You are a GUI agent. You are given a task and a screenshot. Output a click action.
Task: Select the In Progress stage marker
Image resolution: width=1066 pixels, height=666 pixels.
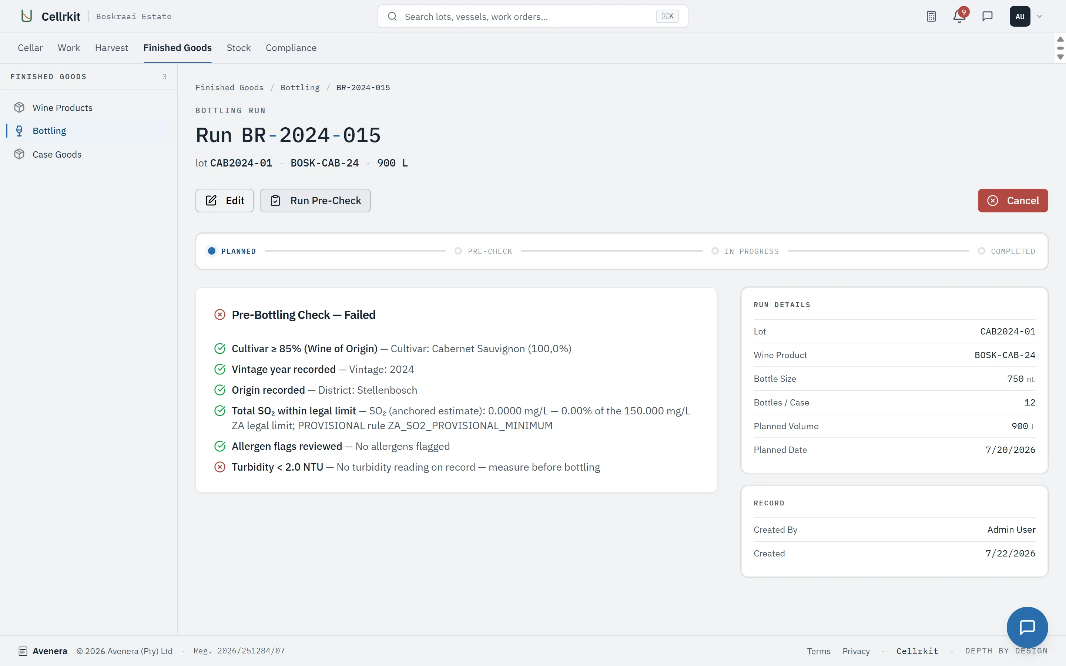tap(715, 251)
